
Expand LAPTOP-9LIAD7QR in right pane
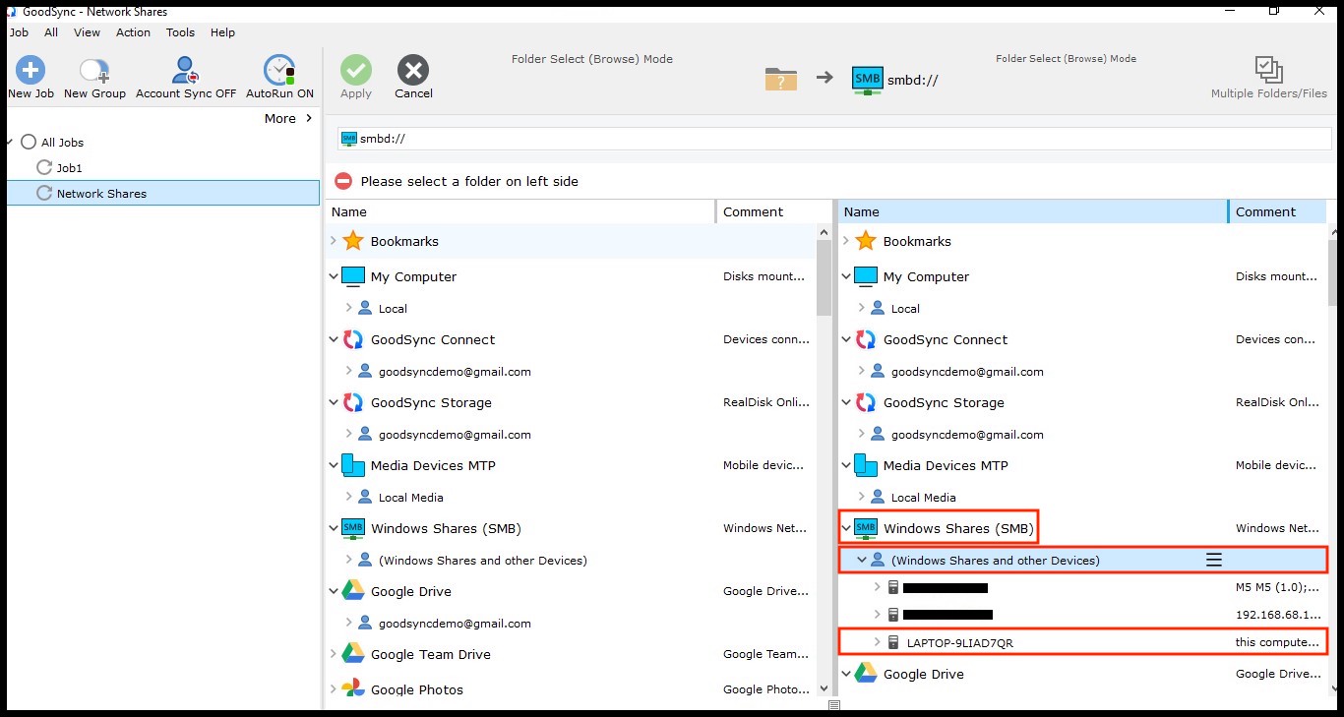coord(878,642)
